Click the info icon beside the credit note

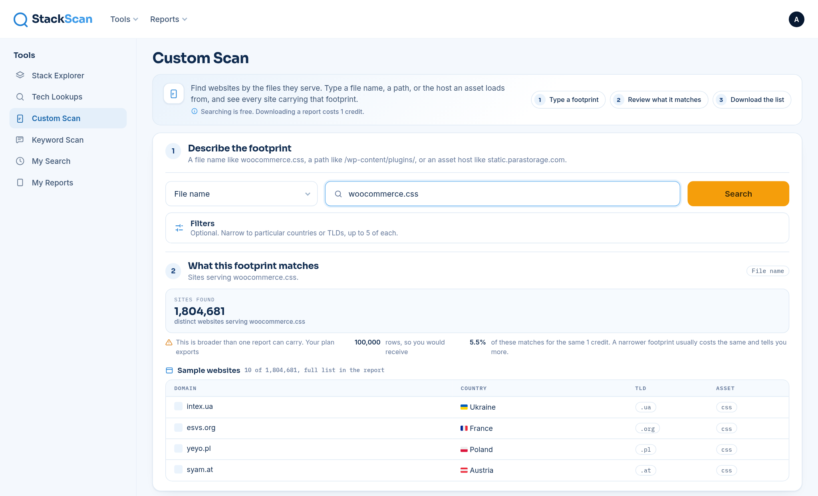coord(195,111)
